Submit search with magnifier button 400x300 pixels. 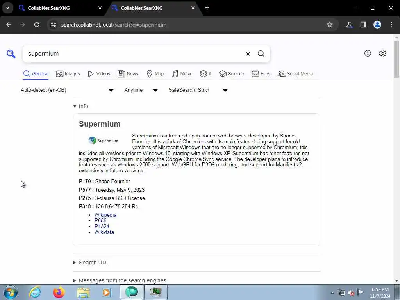[261, 54]
